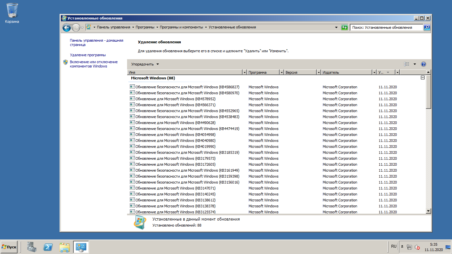Open the Recycle Bin (Корзина) desktop icon
Viewport: 452px width, 254px height.
coord(12,13)
